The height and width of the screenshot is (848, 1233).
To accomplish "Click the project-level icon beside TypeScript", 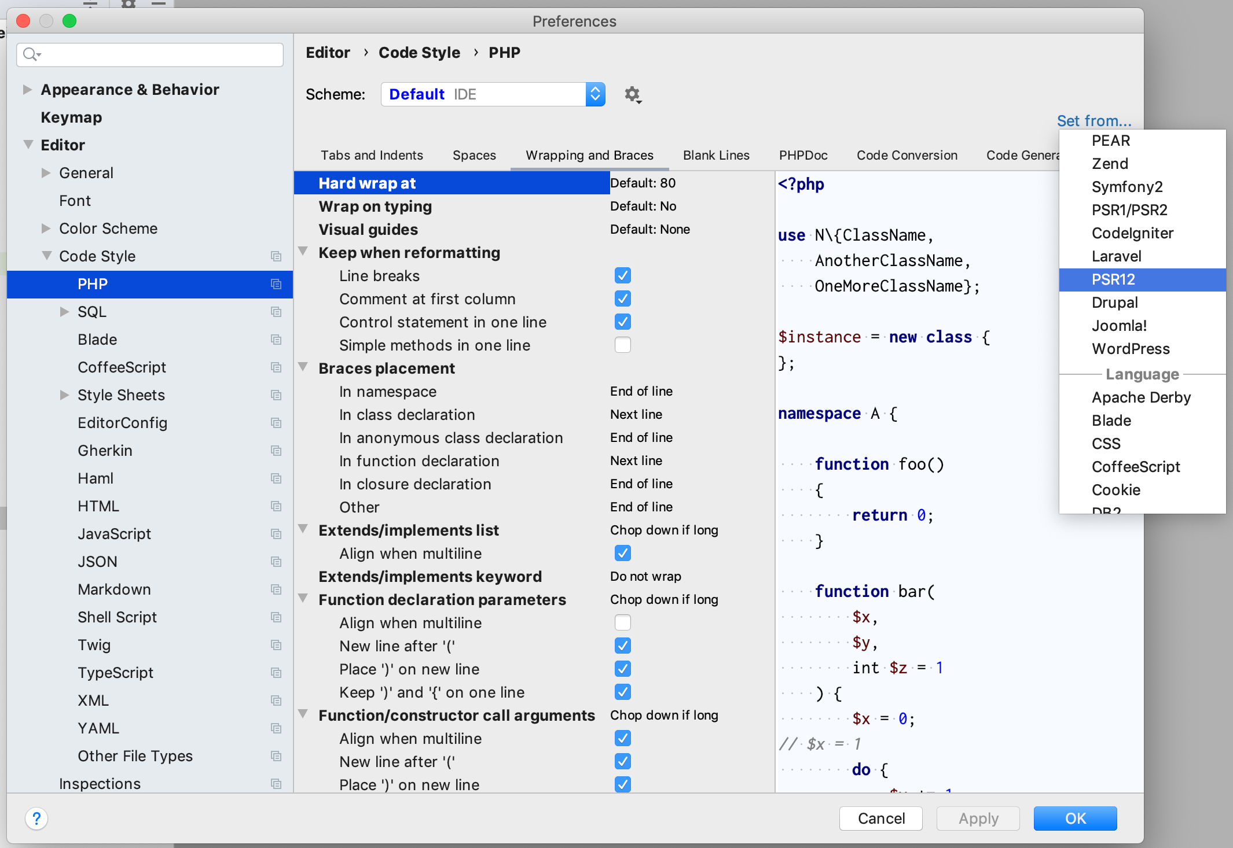I will (x=276, y=673).
